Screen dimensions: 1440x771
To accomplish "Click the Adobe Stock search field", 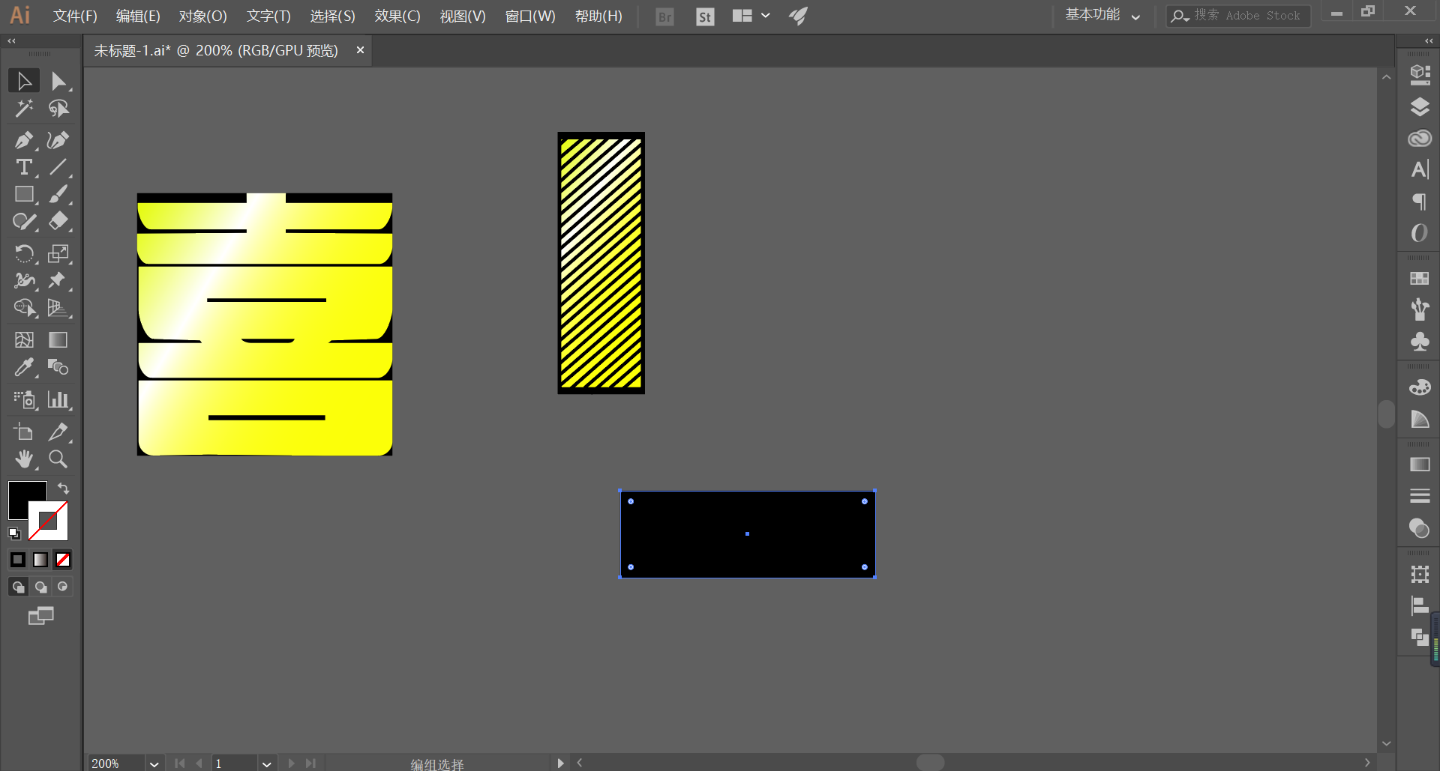I will 1238,16.
